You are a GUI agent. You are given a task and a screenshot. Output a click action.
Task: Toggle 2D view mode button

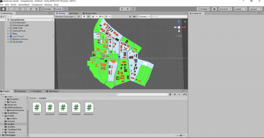[78, 17]
